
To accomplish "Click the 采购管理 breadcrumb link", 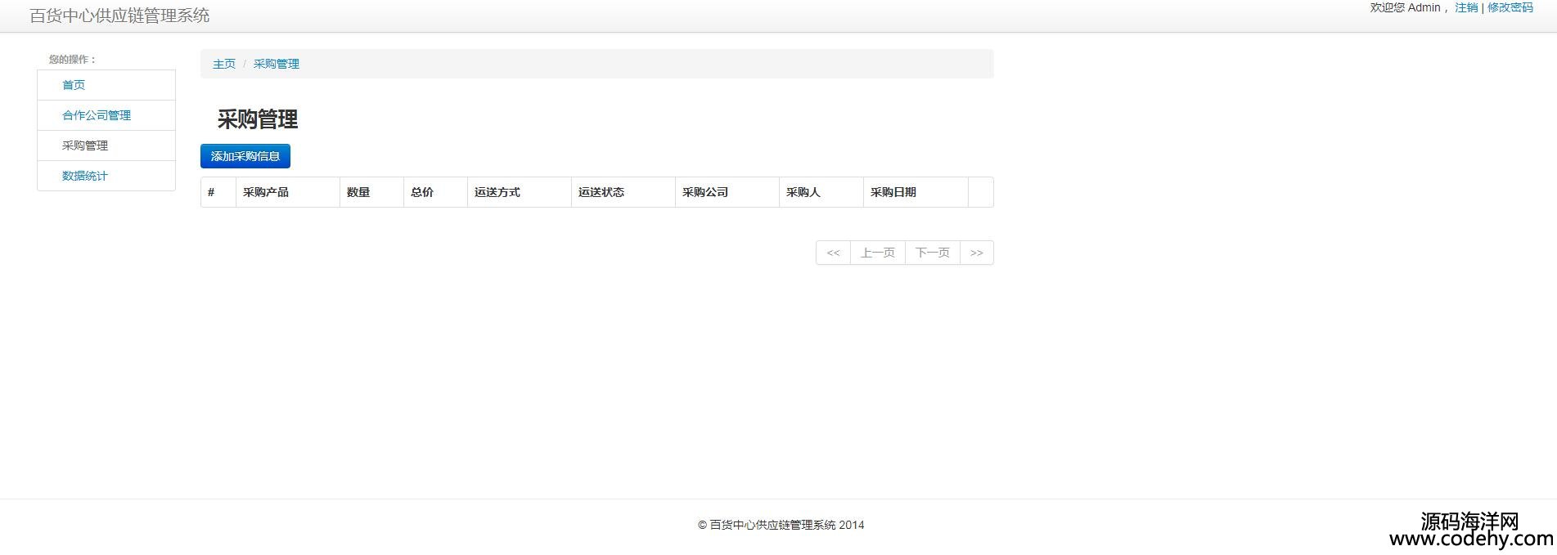I will coord(277,64).
